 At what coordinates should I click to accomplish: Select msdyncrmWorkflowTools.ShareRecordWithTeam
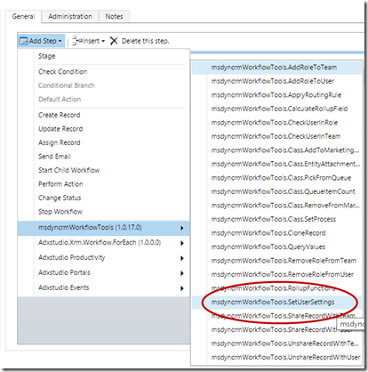click(284, 316)
